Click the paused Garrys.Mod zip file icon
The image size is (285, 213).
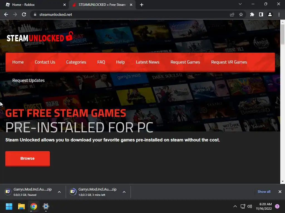(8, 191)
